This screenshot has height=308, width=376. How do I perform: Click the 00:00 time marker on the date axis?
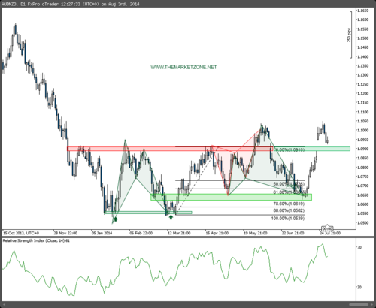(327, 228)
